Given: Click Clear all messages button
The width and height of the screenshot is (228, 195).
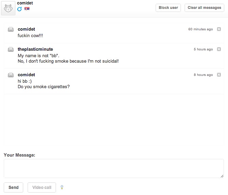Looking at the screenshot, I should 204,7.
